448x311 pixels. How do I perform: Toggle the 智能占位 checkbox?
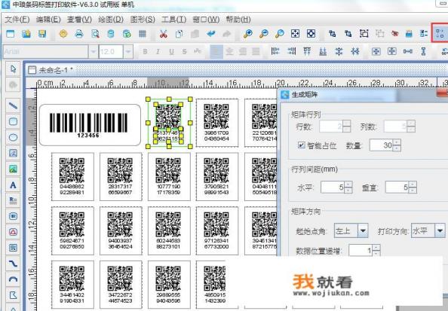[301, 145]
